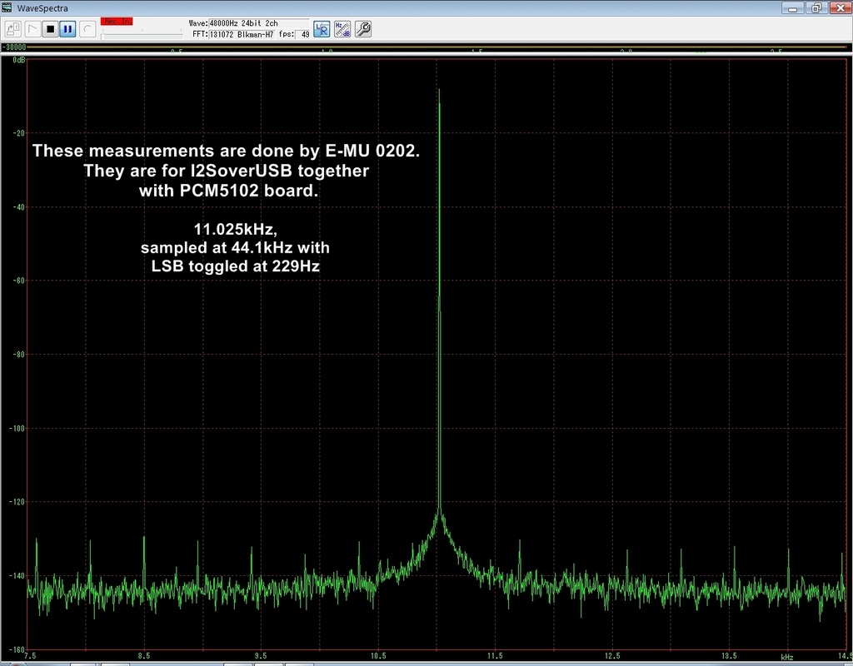The width and height of the screenshot is (853, 666).
Task: Click the Hz/dB axis scale icon
Action: click(342, 29)
